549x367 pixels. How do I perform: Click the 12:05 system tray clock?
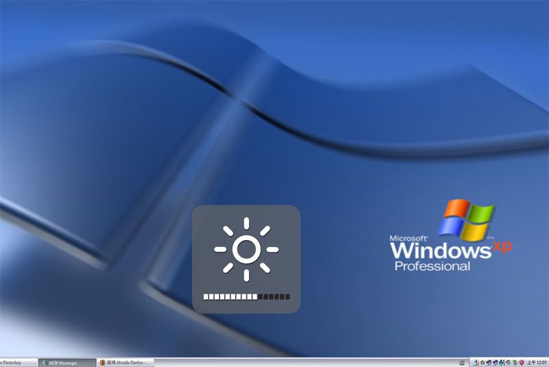pos(537,362)
